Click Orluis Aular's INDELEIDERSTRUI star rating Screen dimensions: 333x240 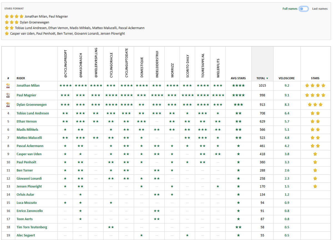157,195
